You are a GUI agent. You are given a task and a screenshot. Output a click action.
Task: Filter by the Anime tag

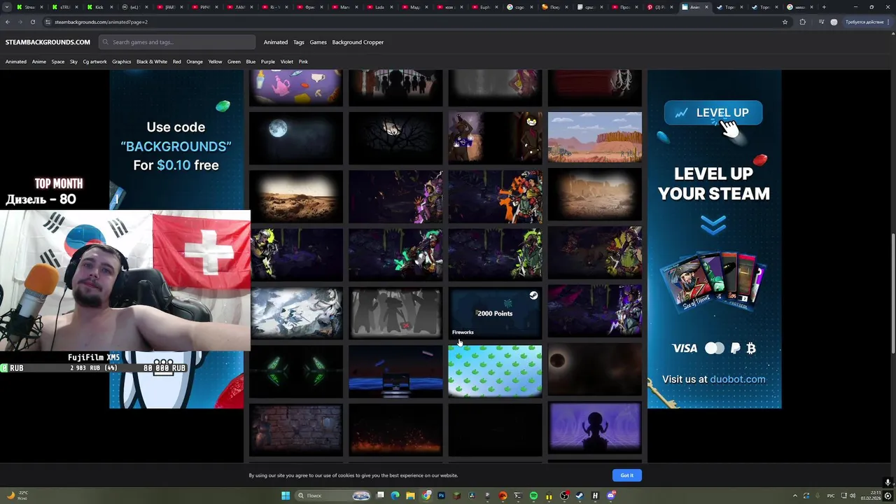click(x=39, y=62)
